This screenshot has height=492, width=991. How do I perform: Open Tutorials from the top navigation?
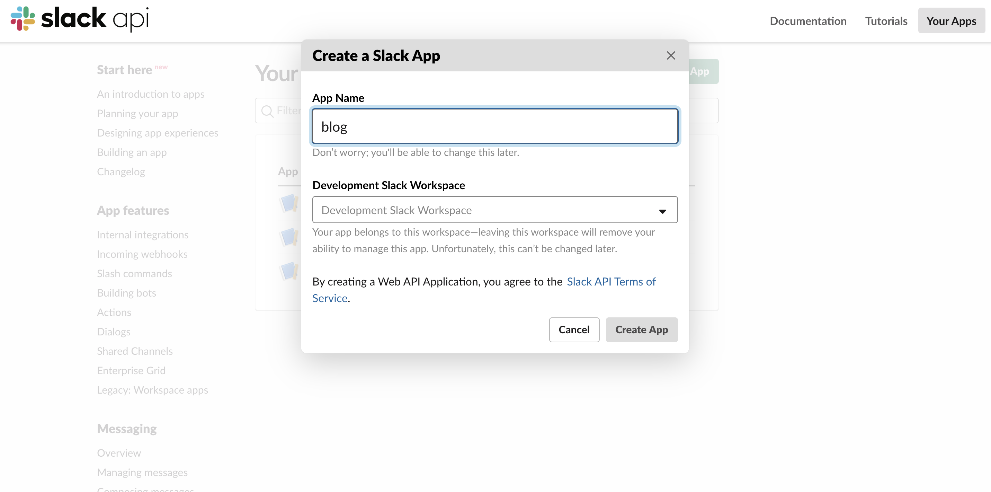tap(886, 21)
